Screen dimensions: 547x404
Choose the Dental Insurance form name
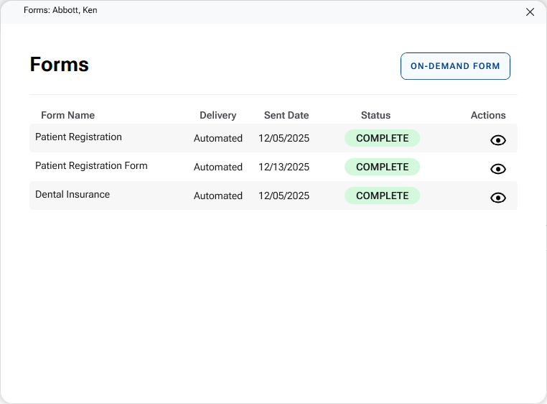click(x=73, y=194)
